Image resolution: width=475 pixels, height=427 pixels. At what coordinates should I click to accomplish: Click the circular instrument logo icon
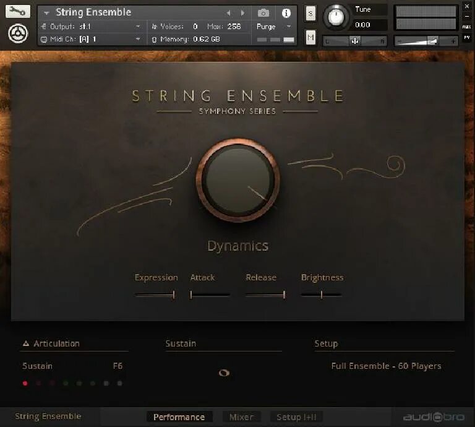coord(18,33)
